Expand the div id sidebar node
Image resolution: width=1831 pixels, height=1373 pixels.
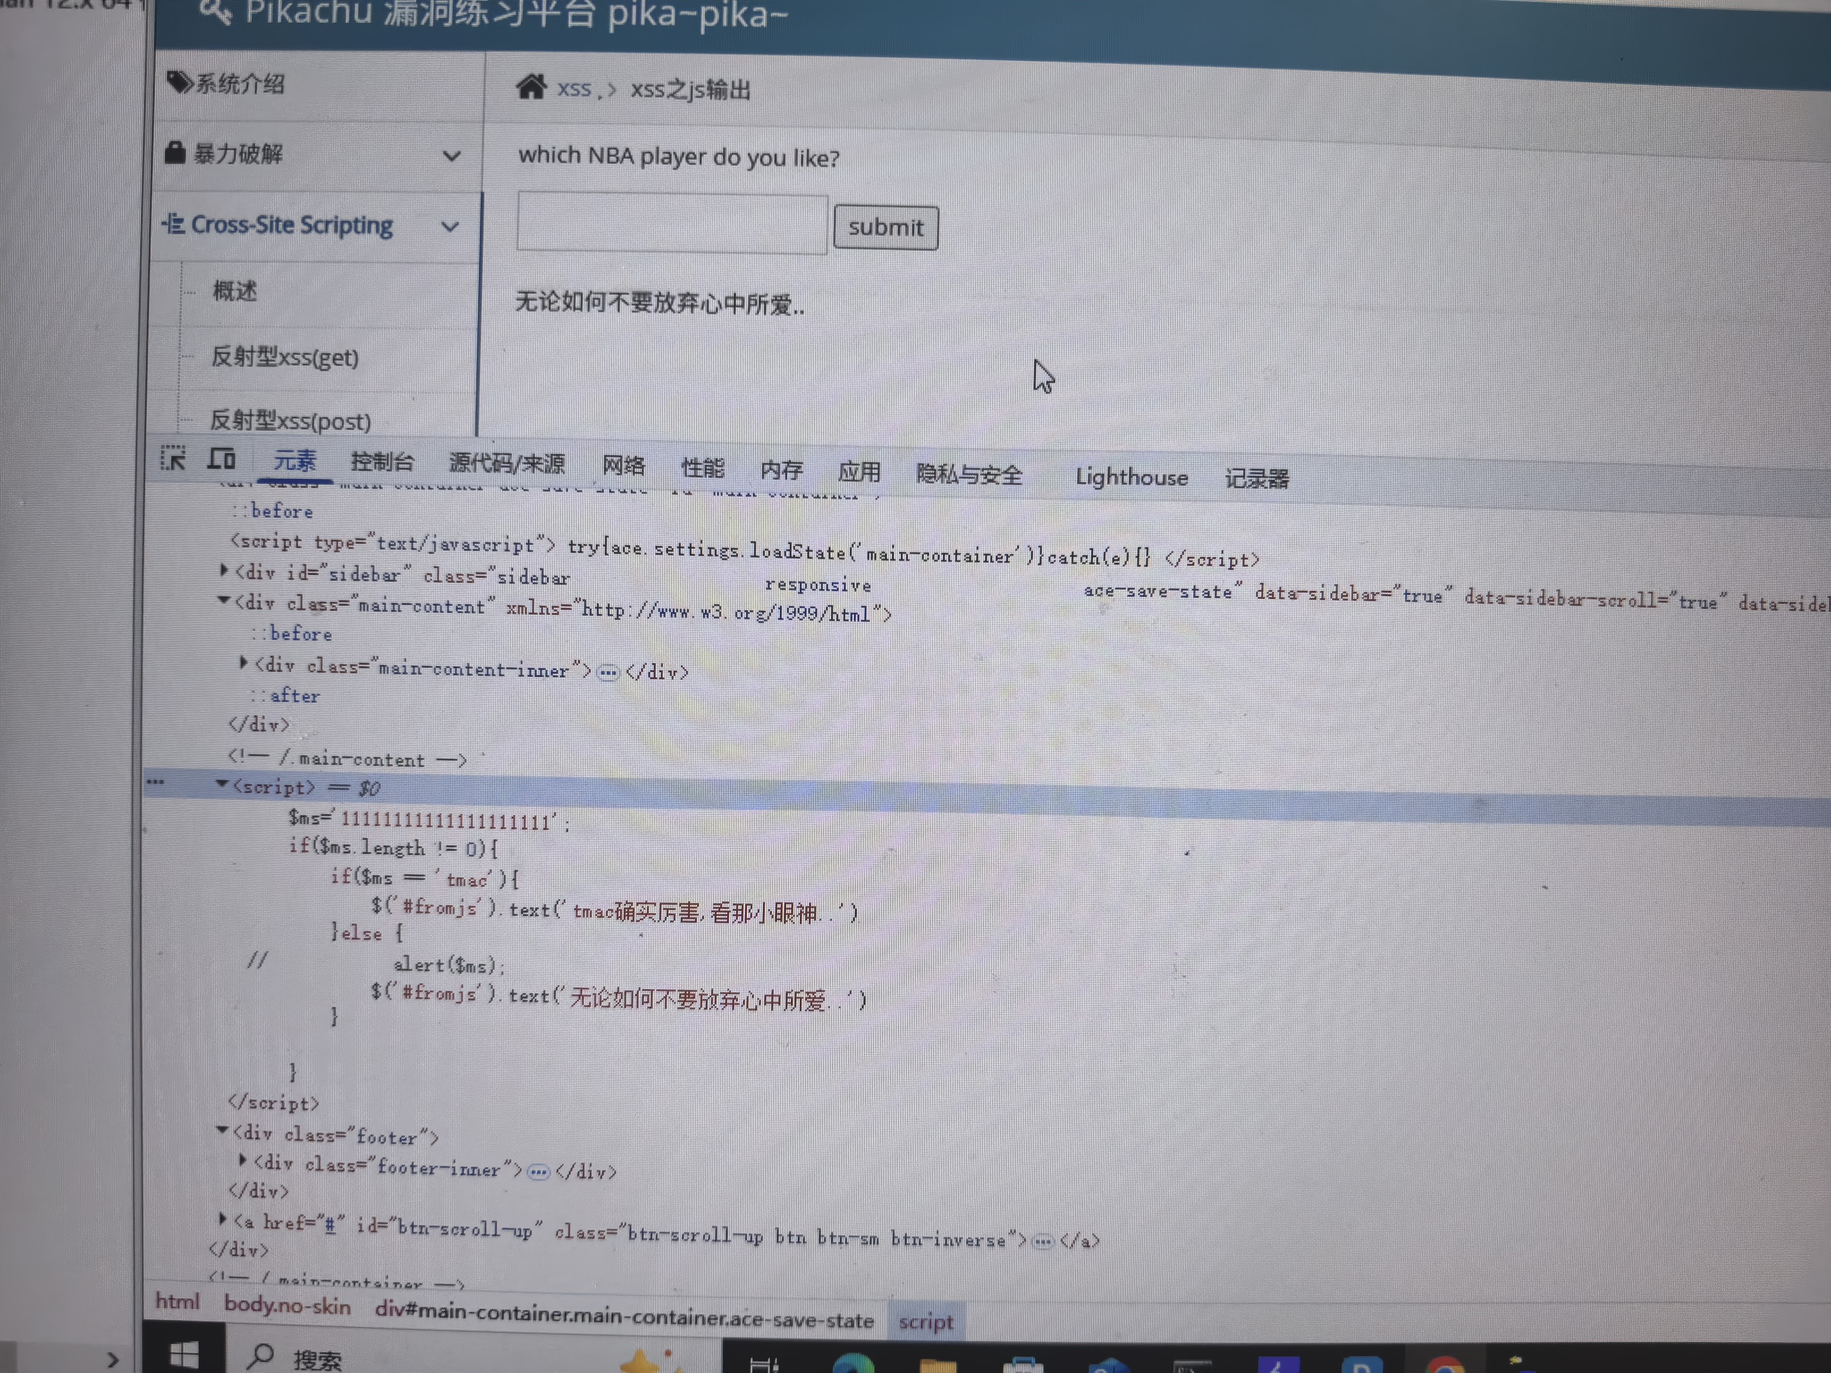click(224, 570)
